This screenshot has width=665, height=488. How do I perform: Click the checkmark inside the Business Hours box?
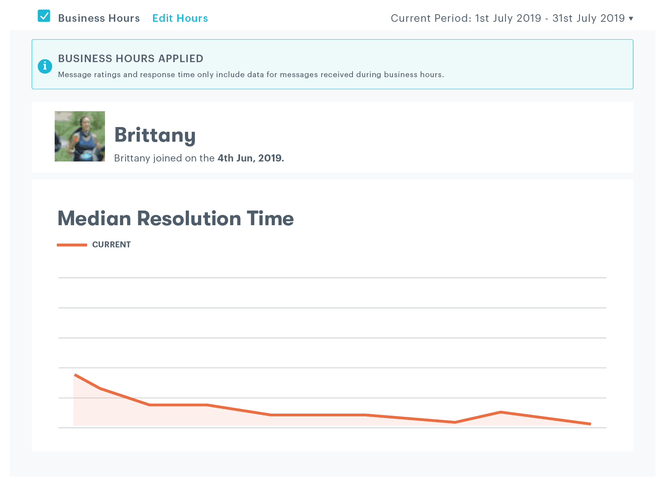(44, 16)
